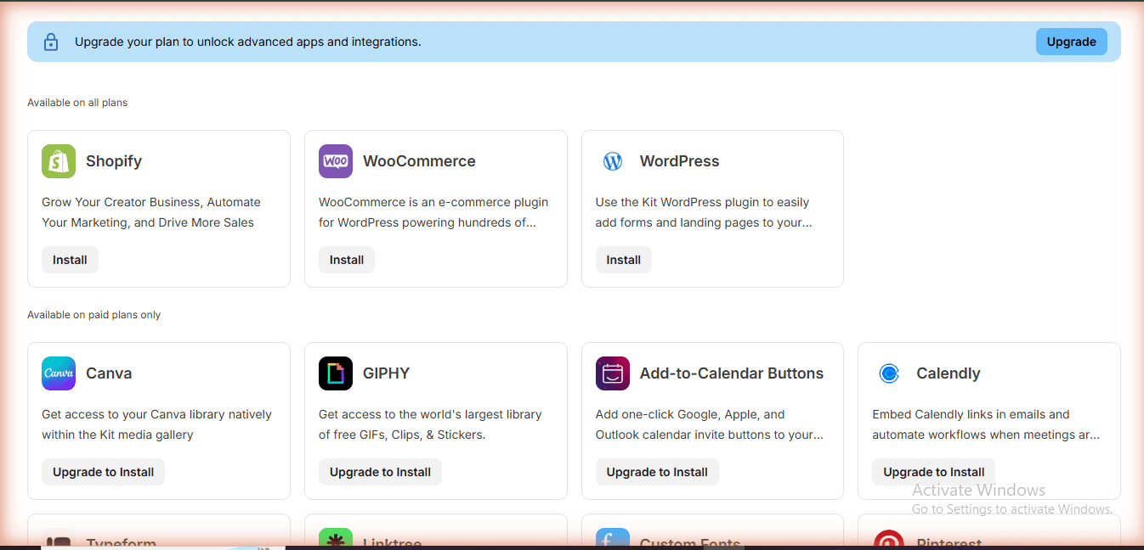Click the WordPress logo icon
This screenshot has height=550, width=1144.
613,161
